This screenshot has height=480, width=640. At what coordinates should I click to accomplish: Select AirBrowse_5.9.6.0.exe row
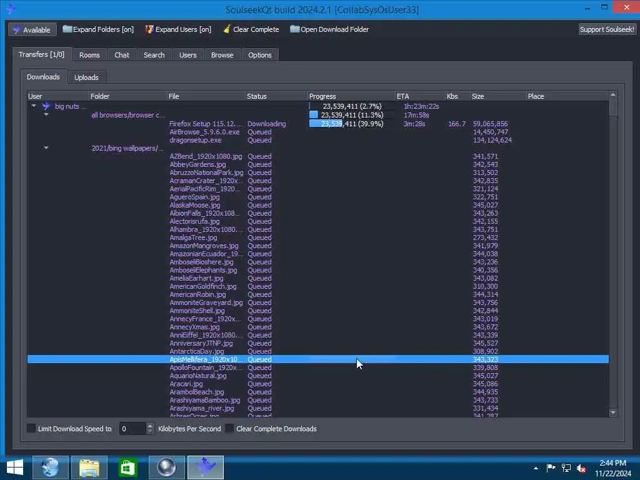[317, 132]
